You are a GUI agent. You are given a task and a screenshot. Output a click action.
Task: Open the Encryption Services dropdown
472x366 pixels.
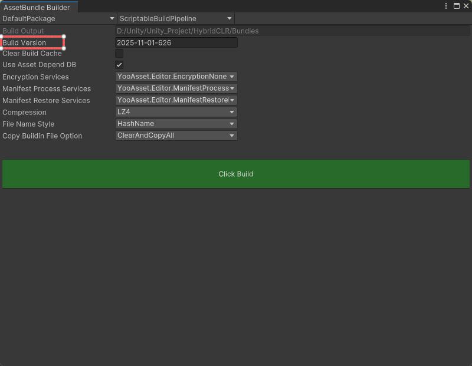click(x=176, y=77)
